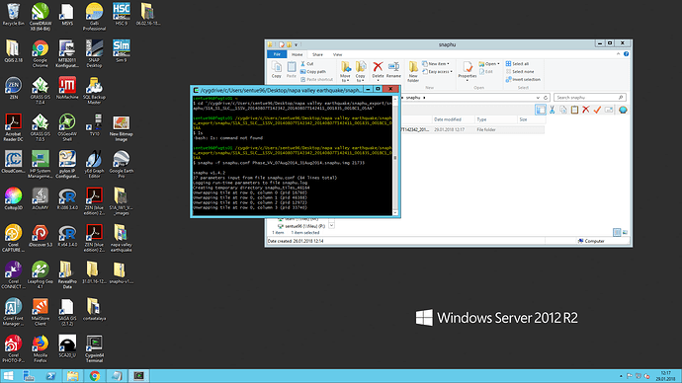Launch Coltop3D desktop shortcut
This screenshot has width=682, height=383.
(13, 198)
